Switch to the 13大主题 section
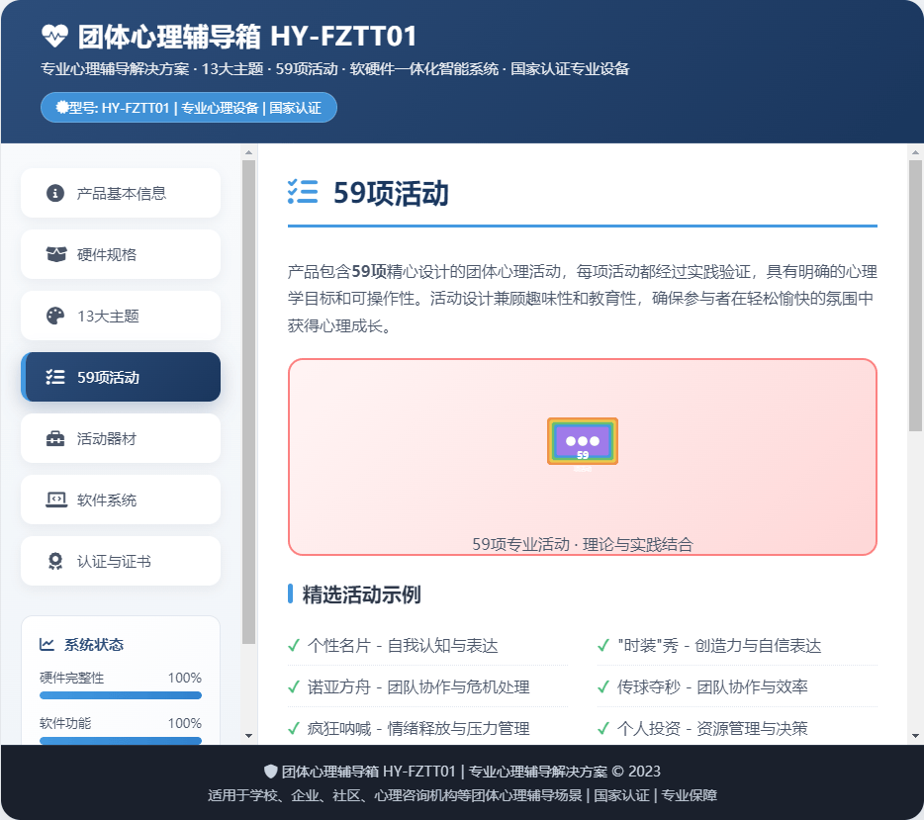This screenshot has height=820, width=924. click(x=121, y=316)
